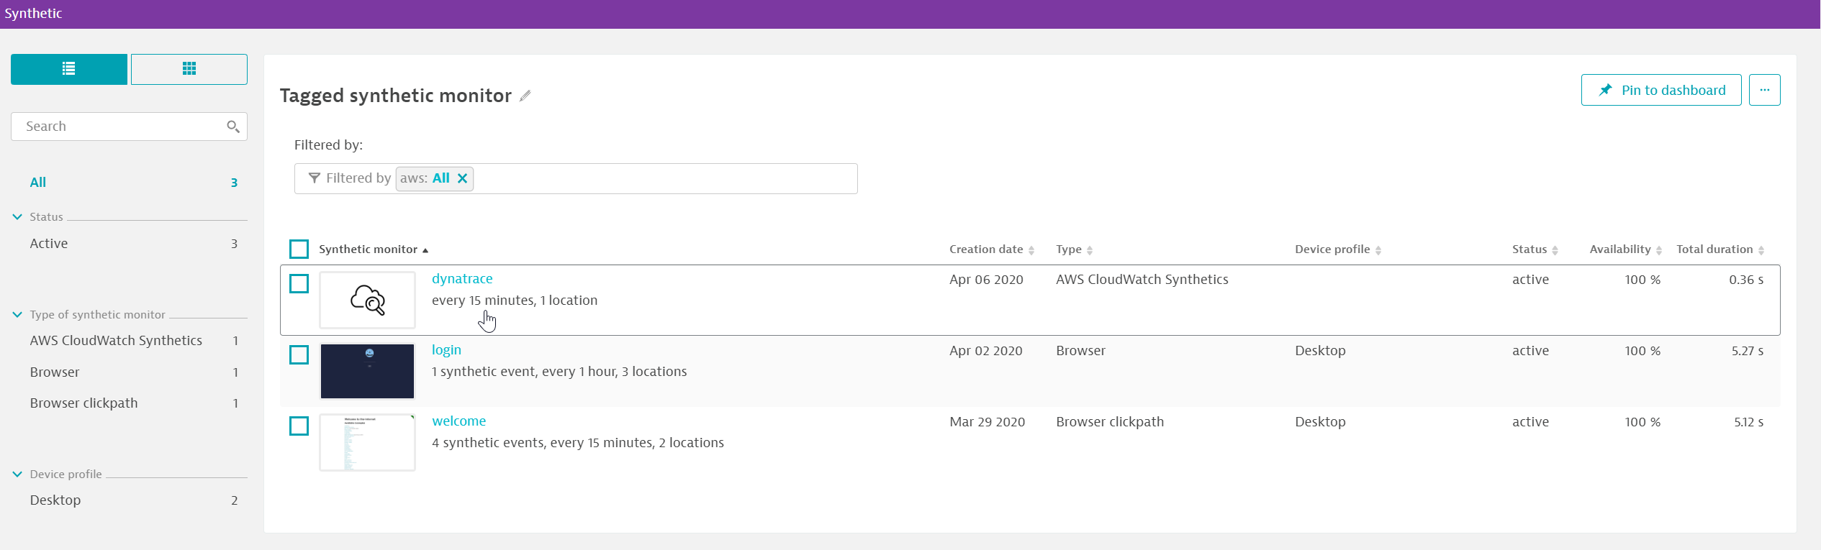Screen dimensions: 1821x550
Task: Collapse Type of synthetic monitor section
Action: click(17, 314)
